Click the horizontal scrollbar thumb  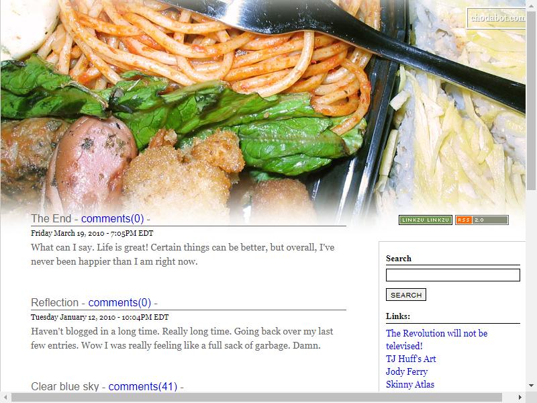click(256, 398)
